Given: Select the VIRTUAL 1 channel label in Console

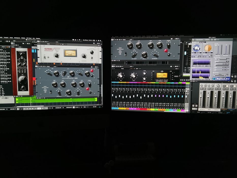Looking at the screenshot, I should 216,110.
